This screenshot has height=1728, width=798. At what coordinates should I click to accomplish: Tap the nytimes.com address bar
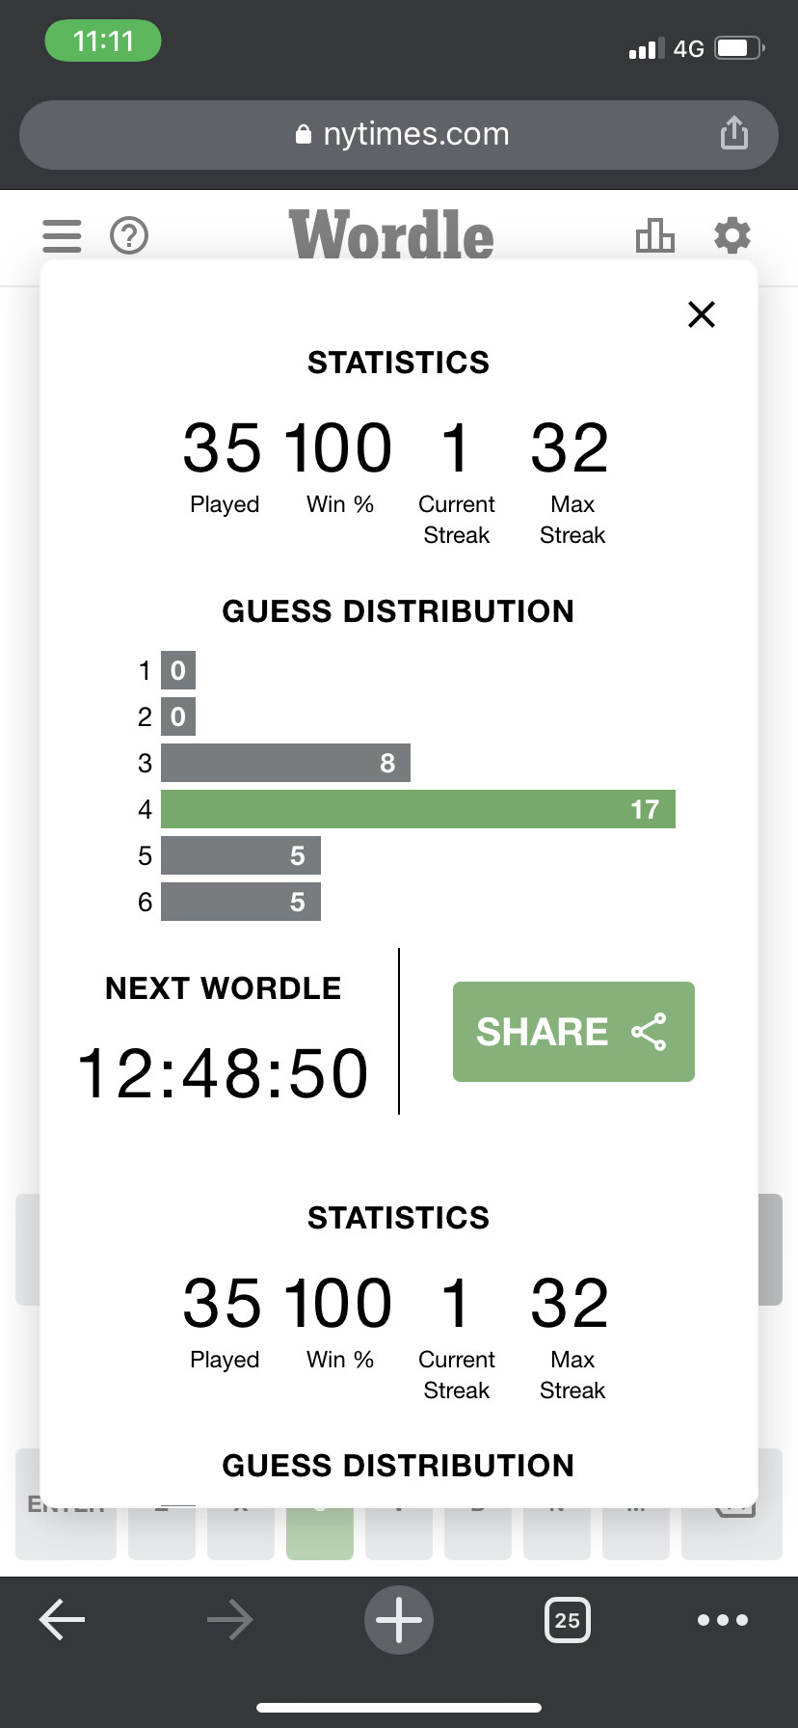399,135
